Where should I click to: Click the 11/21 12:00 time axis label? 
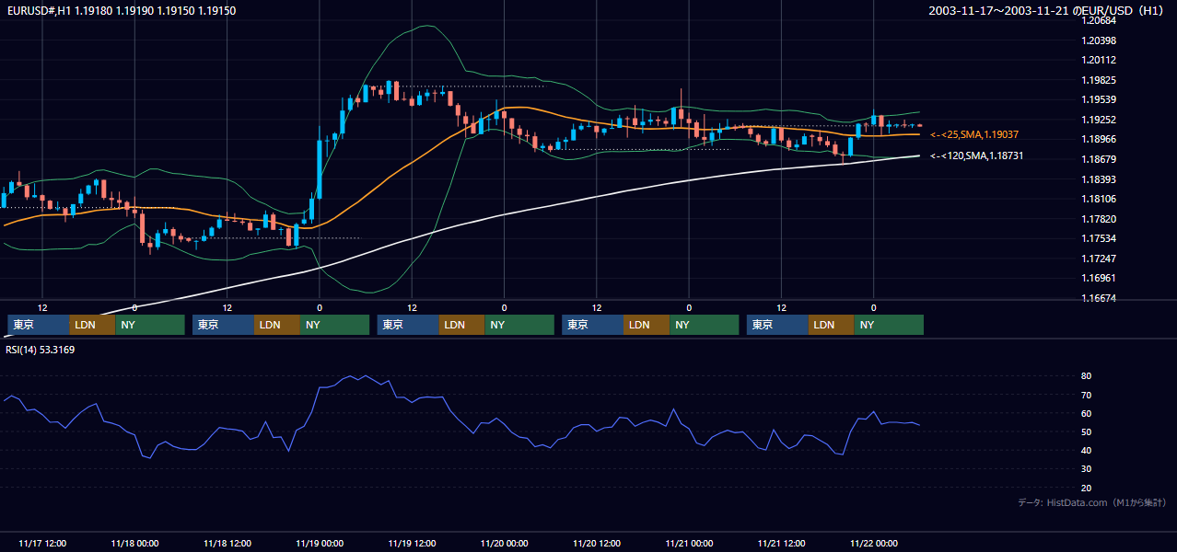781,544
